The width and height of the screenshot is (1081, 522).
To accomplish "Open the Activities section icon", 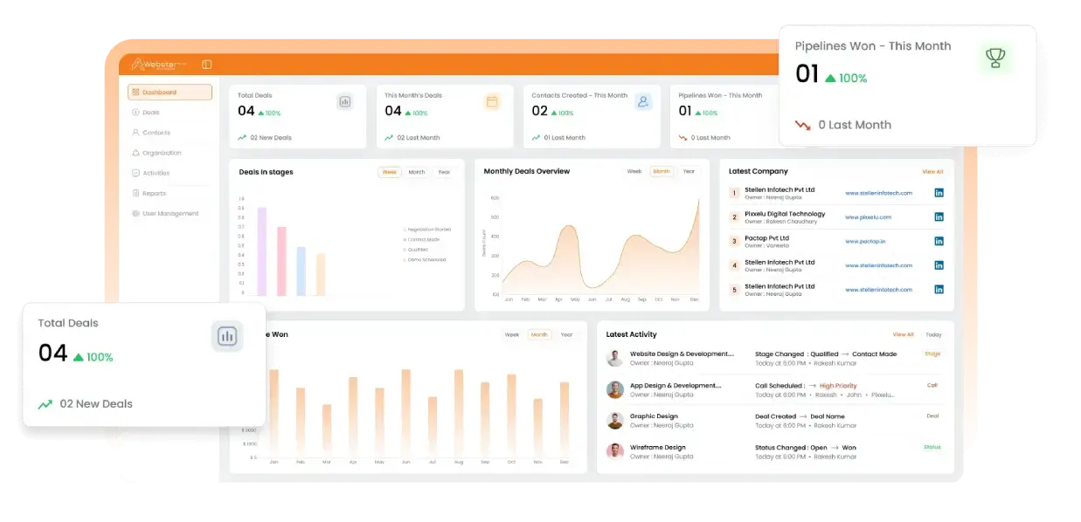I will click(x=135, y=173).
